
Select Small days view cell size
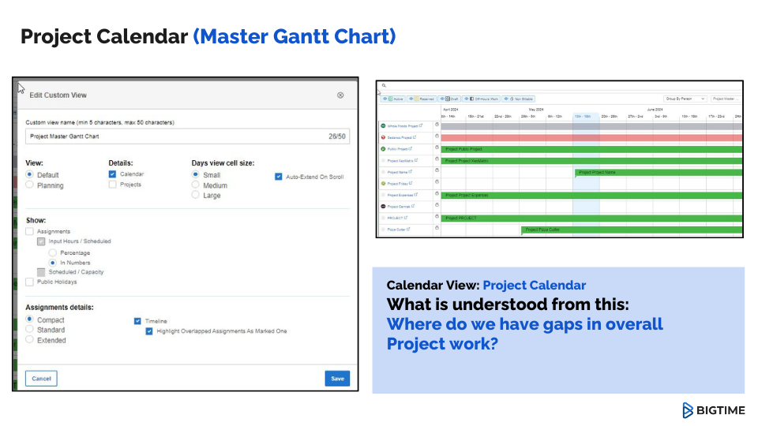(x=195, y=174)
